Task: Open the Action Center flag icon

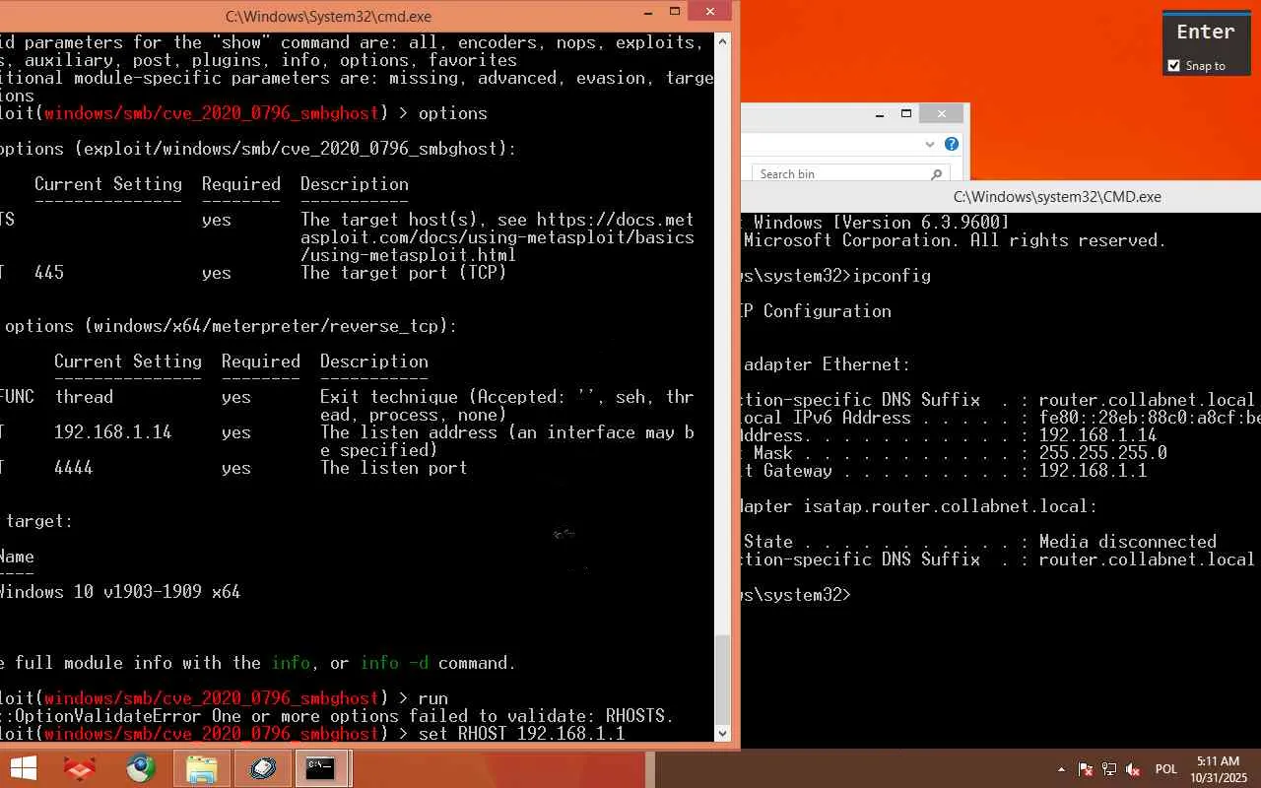Action: (1086, 769)
